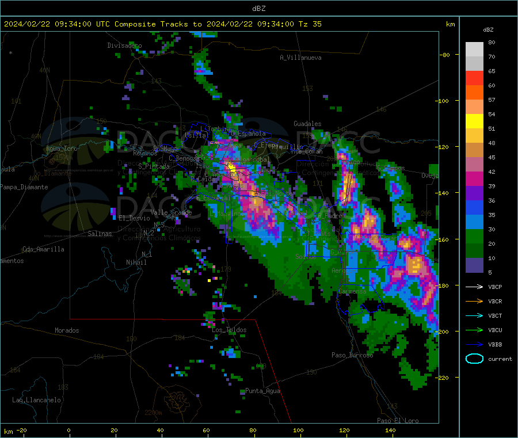Click the '100' tick on the bottom km axis

click(x=298, y=430)
